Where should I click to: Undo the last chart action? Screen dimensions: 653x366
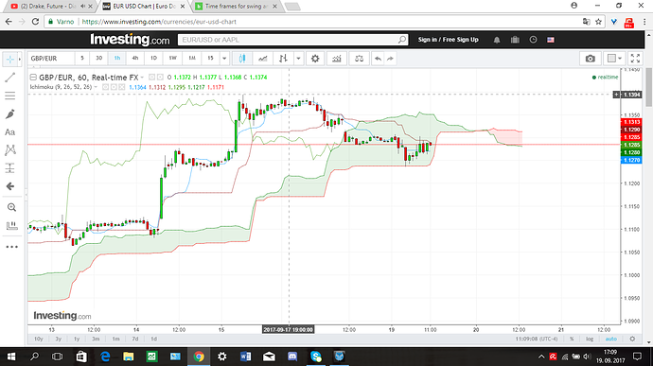tap(378, 59)
